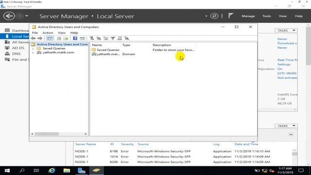Click the ADUC toolbar Back arrow
311x175 pixels.
point(33,38)
